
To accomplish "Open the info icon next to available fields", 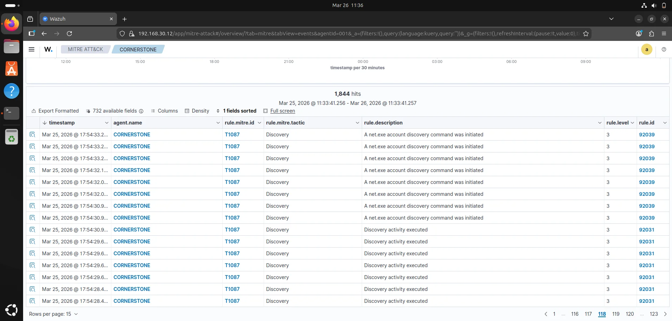I will point(141,111).
